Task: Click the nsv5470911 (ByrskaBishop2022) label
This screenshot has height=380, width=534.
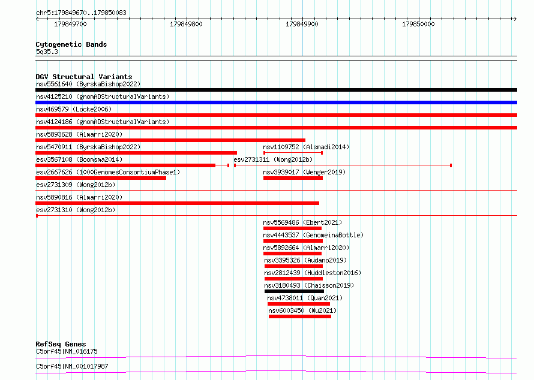Action: [x=88, y=147]
